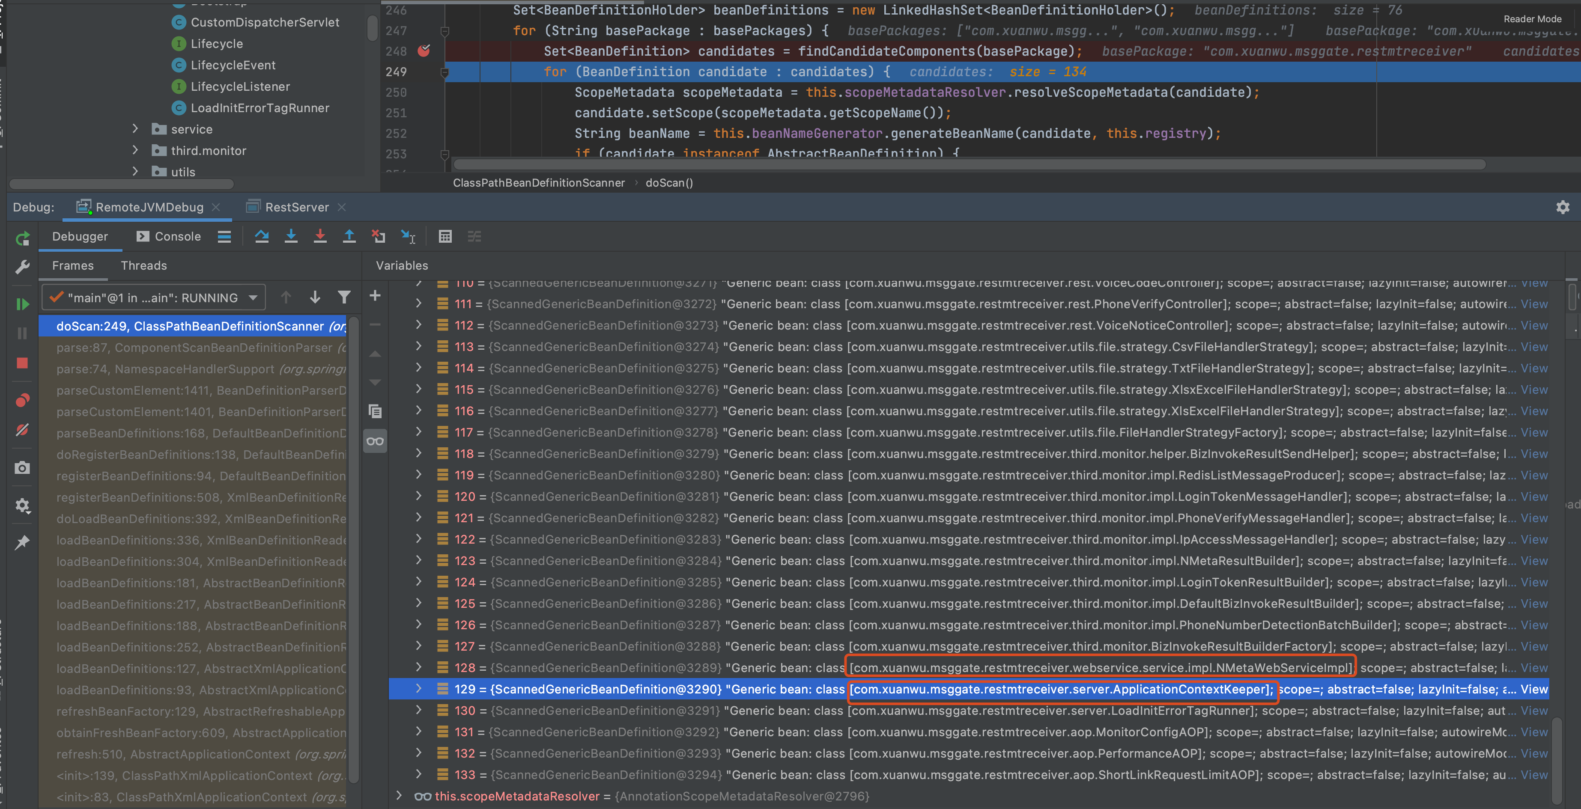
Task: Expand the third.monitor folder
Action: point(135,150)
